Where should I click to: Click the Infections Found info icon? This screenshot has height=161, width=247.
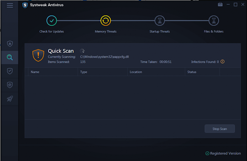tap(222, 62)
